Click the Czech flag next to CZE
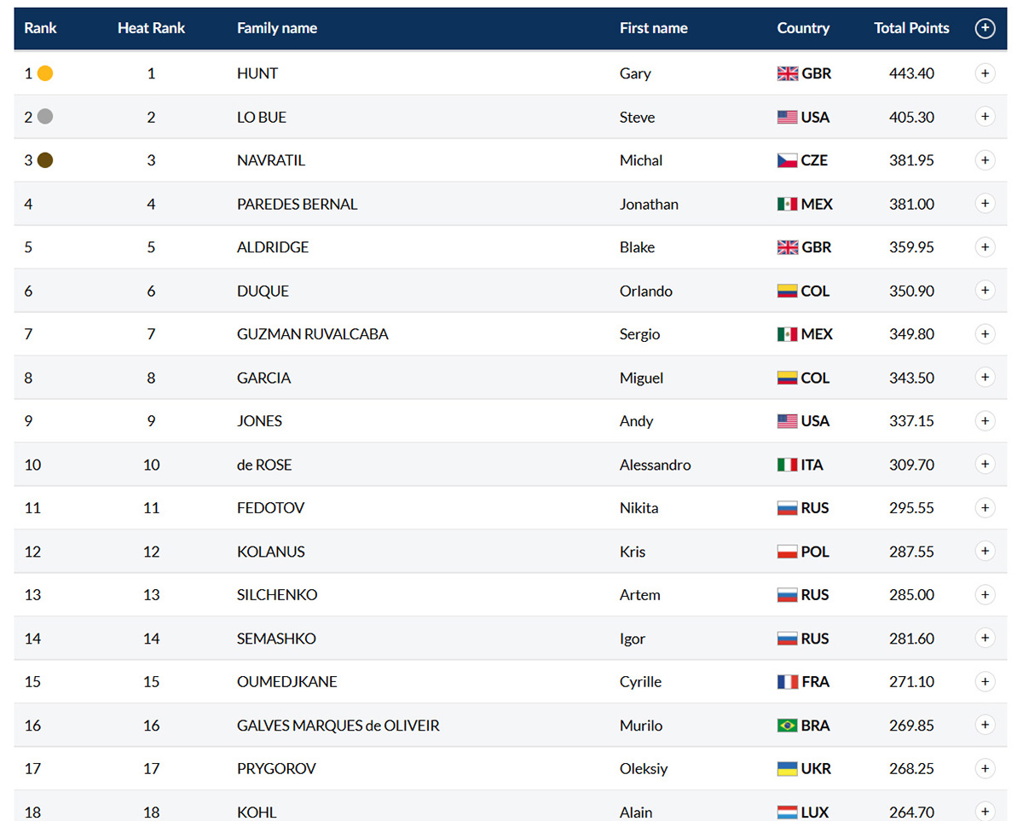 [x=788, y=160]
